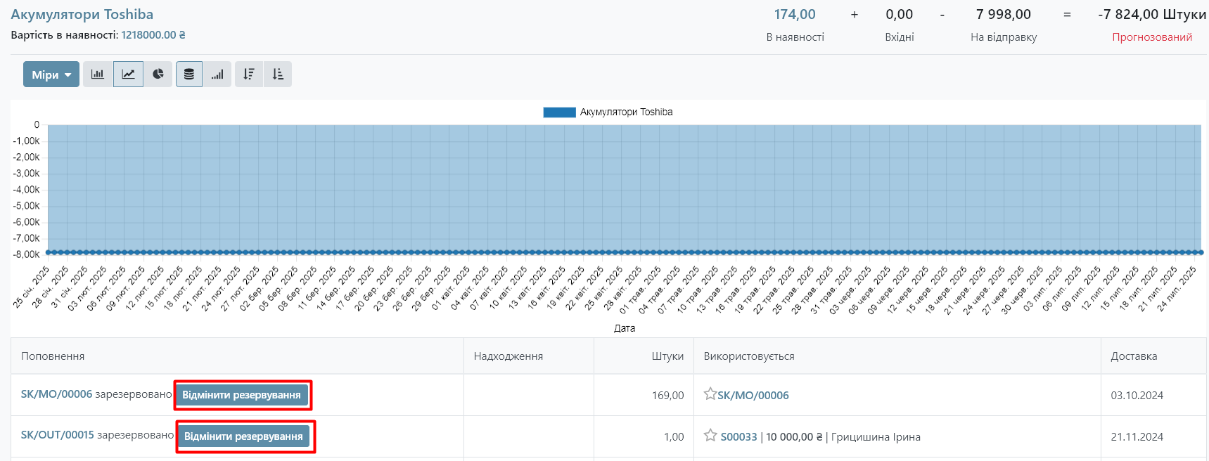The width and height of the screenshot is (1209, 461).
Task: Switch to pie chart view
Action: (158, 74)
